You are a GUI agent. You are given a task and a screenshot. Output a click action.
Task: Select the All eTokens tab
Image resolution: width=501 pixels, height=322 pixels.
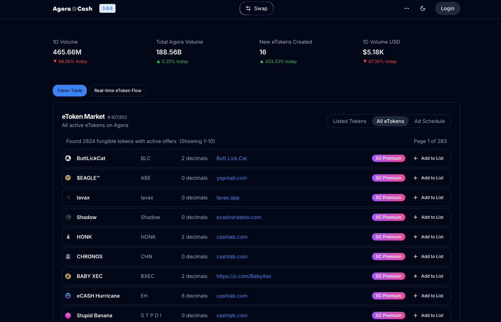pyautogui.click(x=390, y=121)
